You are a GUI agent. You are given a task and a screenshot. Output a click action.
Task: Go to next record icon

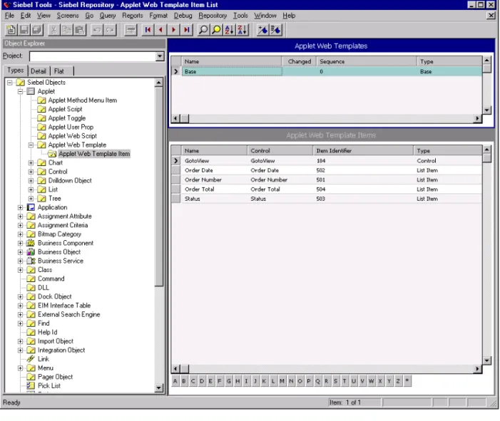[173, 30]
